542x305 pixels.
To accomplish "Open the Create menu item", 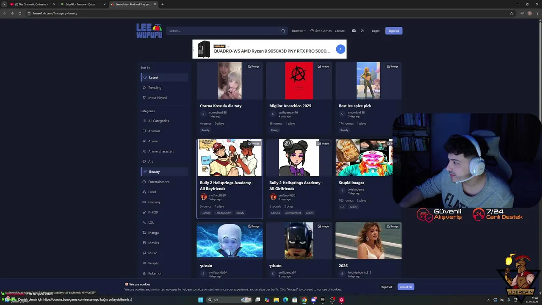I will (x=340, y=30).
